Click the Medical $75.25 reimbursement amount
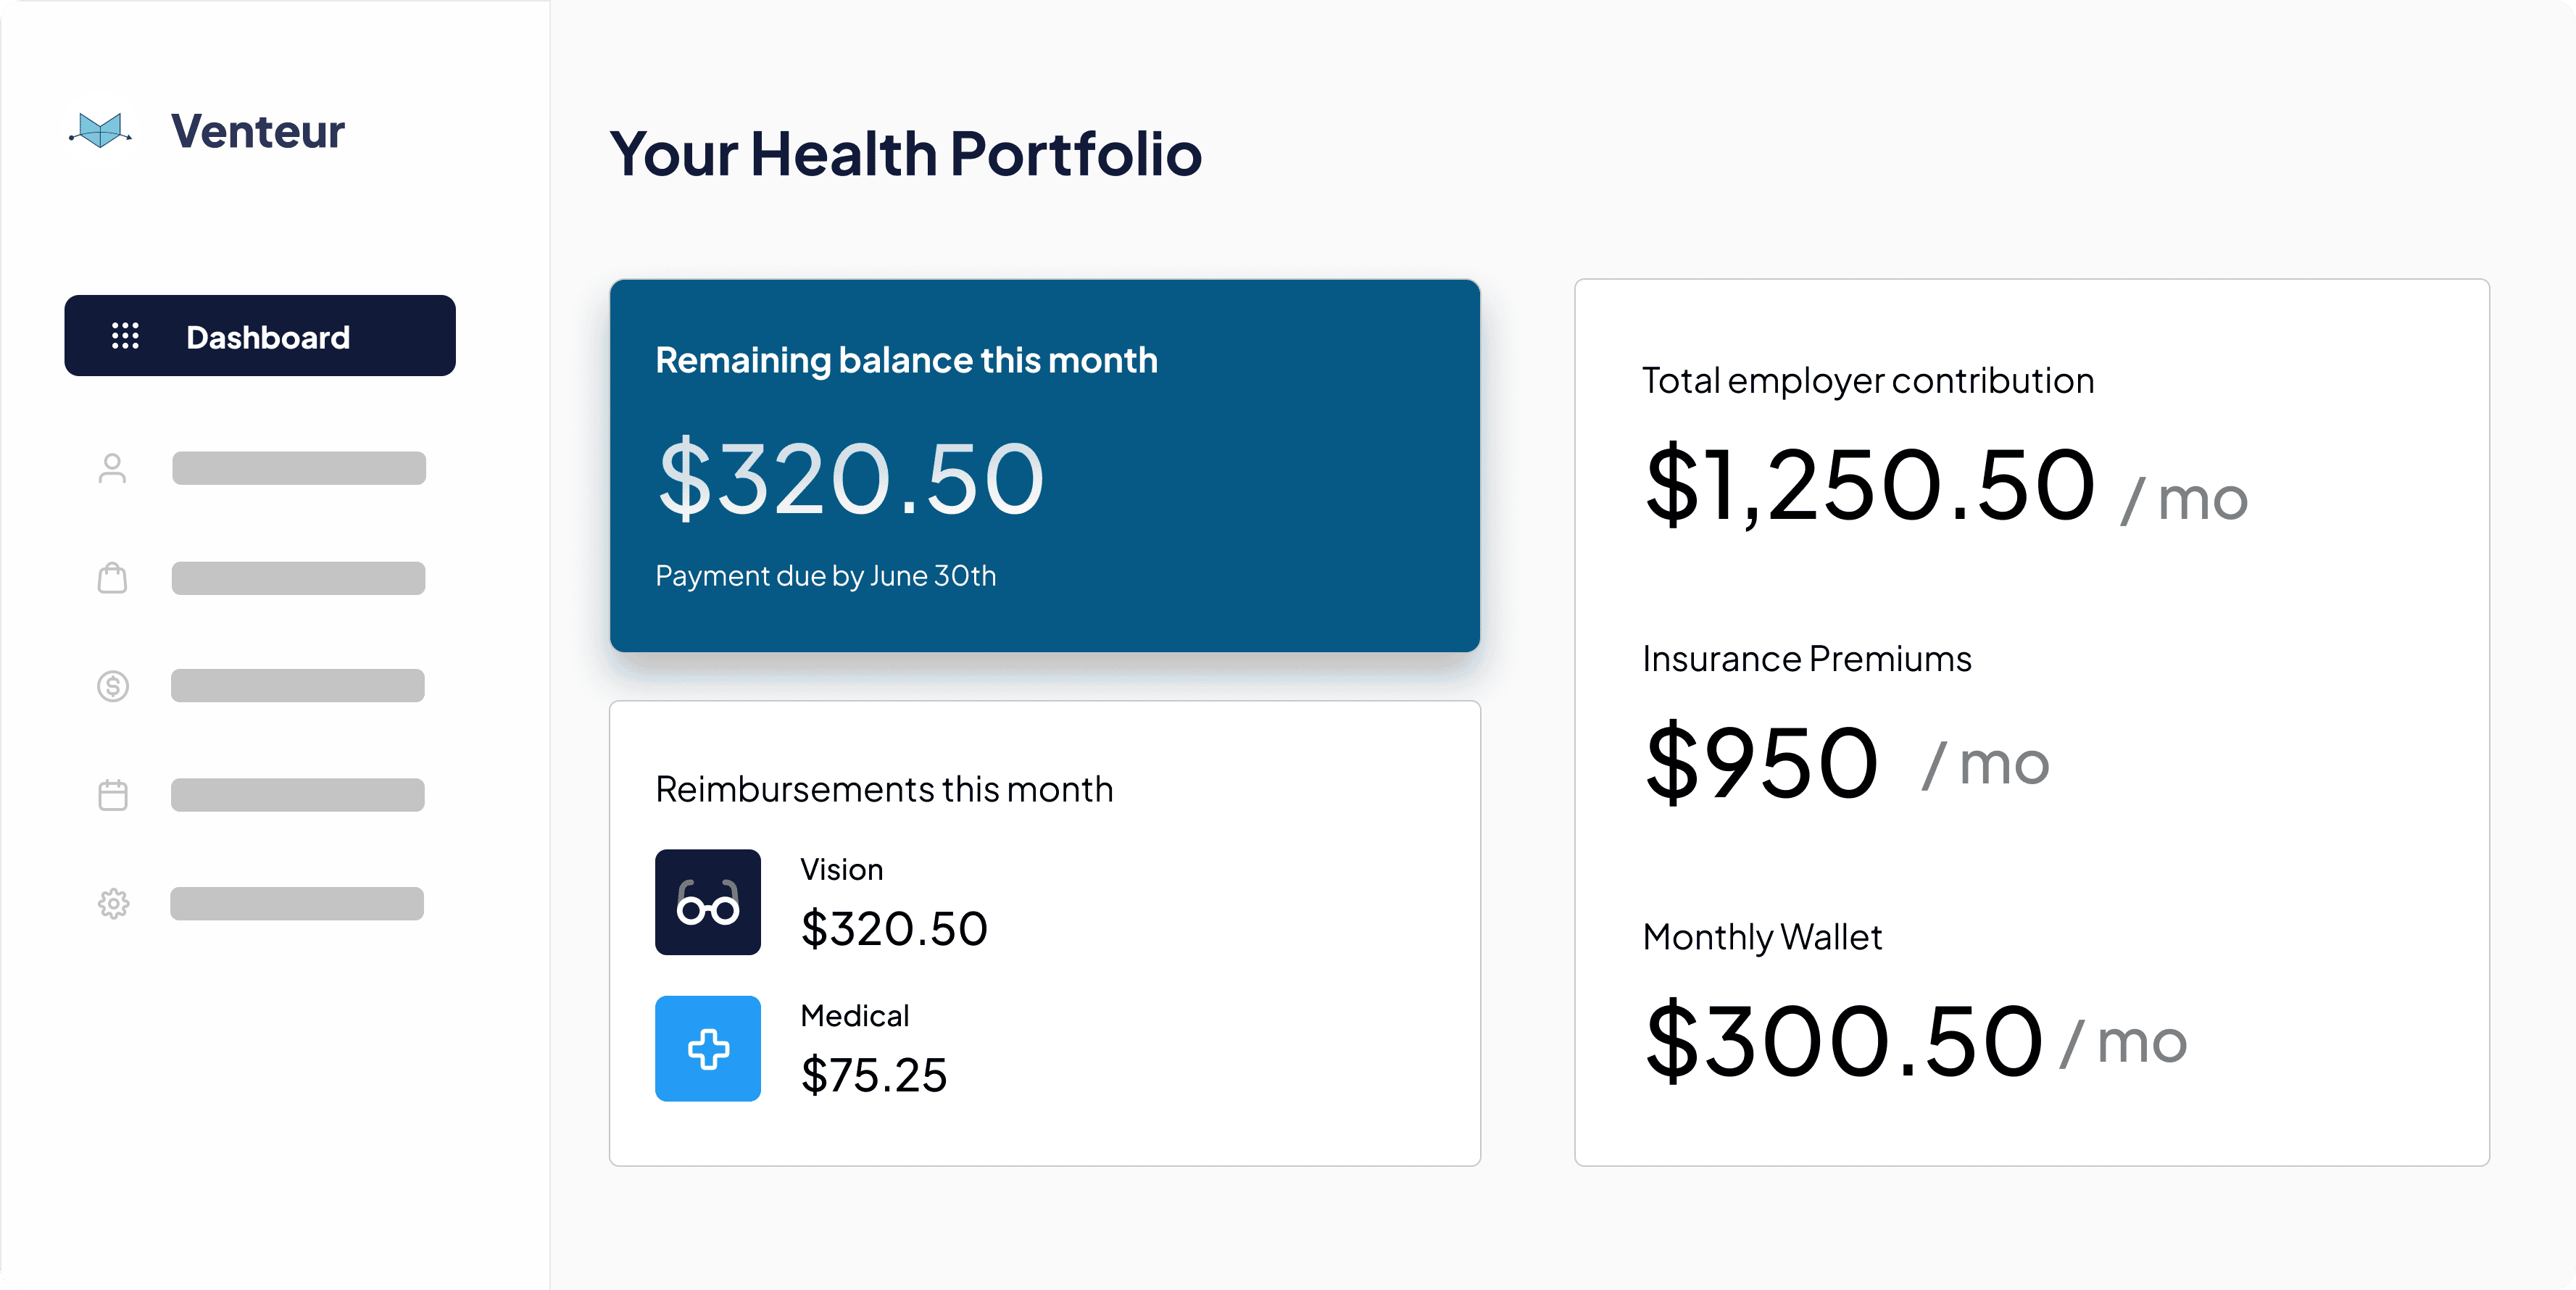The image size is (2576, 1290). (874, 1075)
